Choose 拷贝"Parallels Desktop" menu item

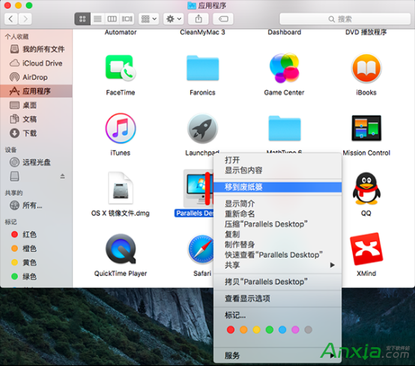point(277,282)
